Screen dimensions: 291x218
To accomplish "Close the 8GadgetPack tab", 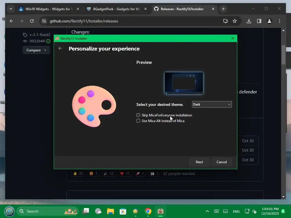I will (x=145, y=9).
